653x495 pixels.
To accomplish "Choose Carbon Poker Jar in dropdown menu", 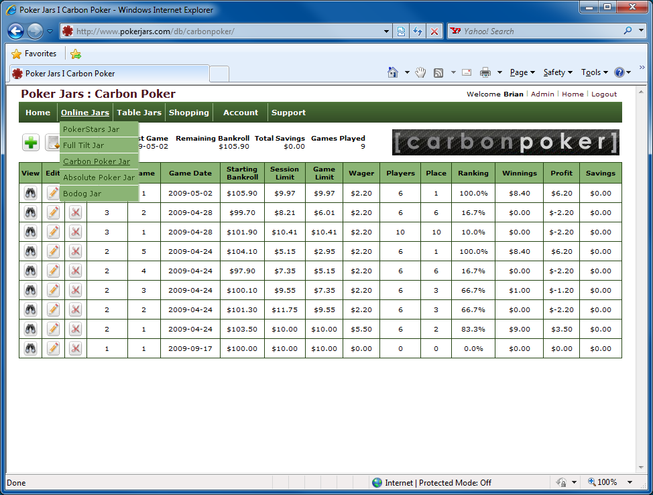I will (x=99, y=161).
